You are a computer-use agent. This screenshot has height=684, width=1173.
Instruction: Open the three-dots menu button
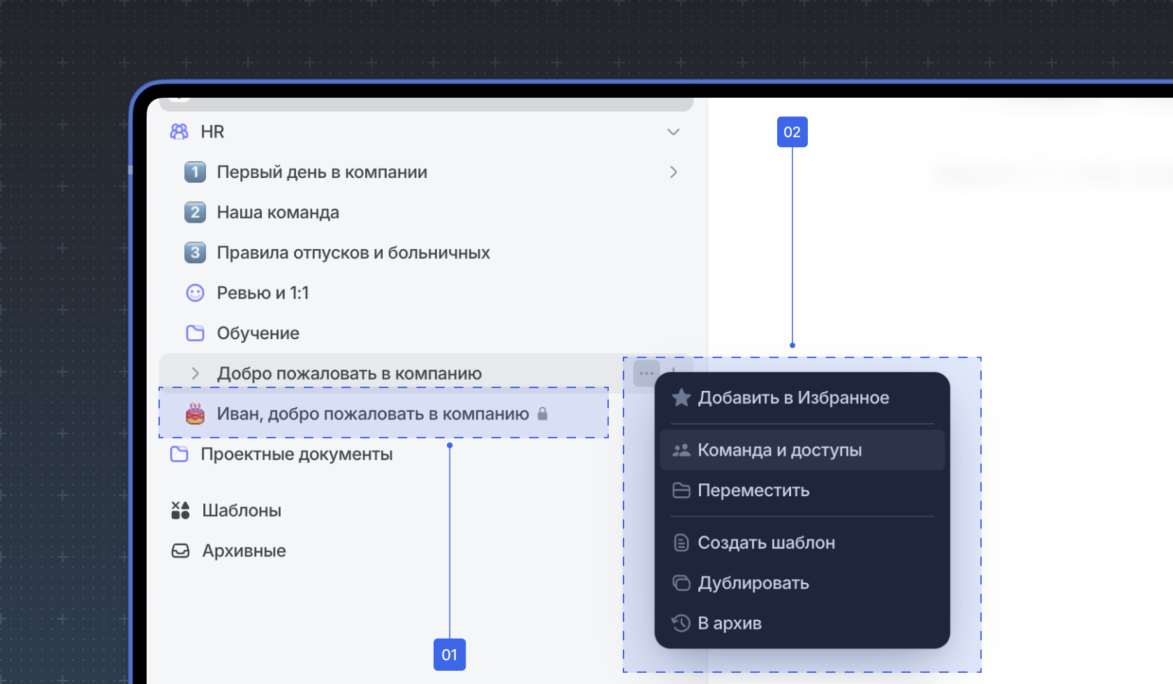tap(647, 373)
